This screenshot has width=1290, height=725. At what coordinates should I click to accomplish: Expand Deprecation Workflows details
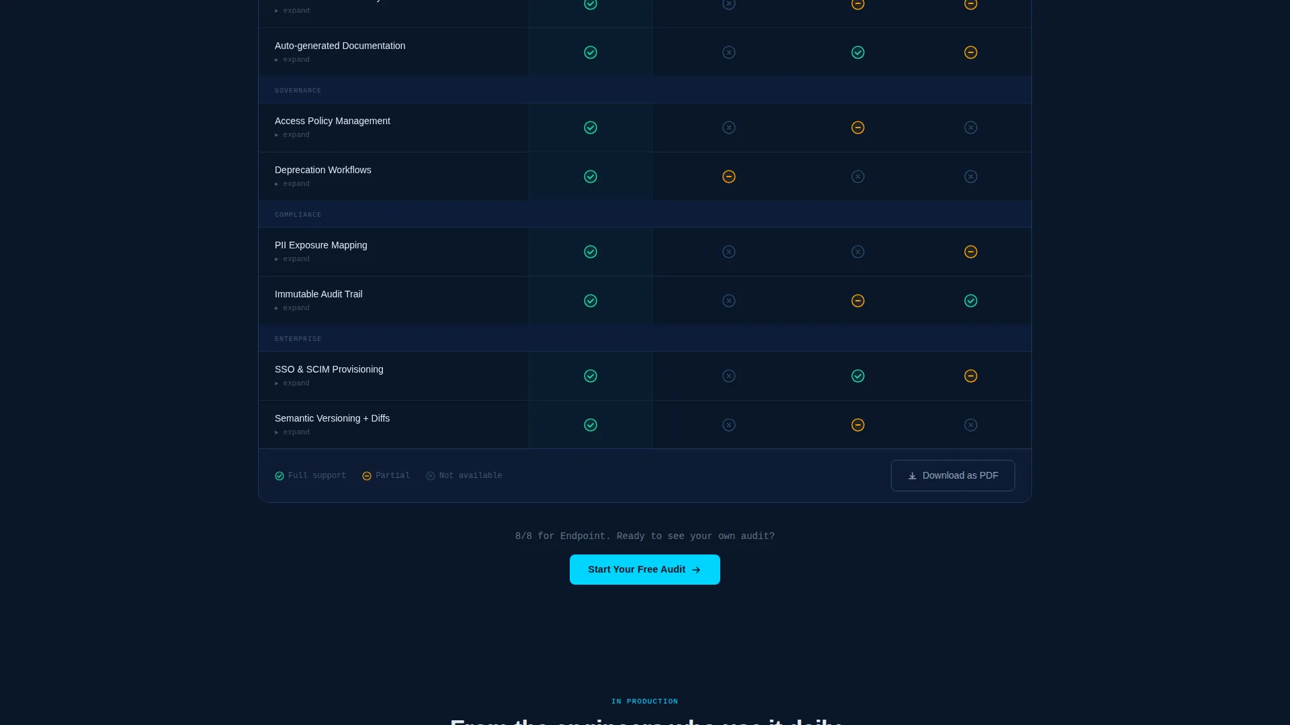pyautogui.click(x=292, y=184)
